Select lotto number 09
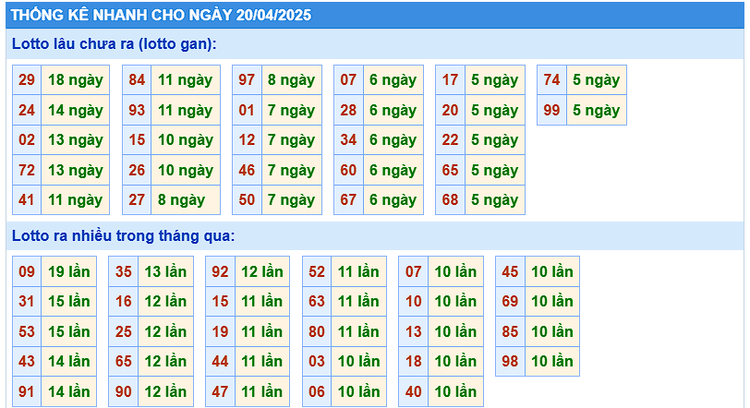This screenshot has height=408, width=750. point(27,271)
